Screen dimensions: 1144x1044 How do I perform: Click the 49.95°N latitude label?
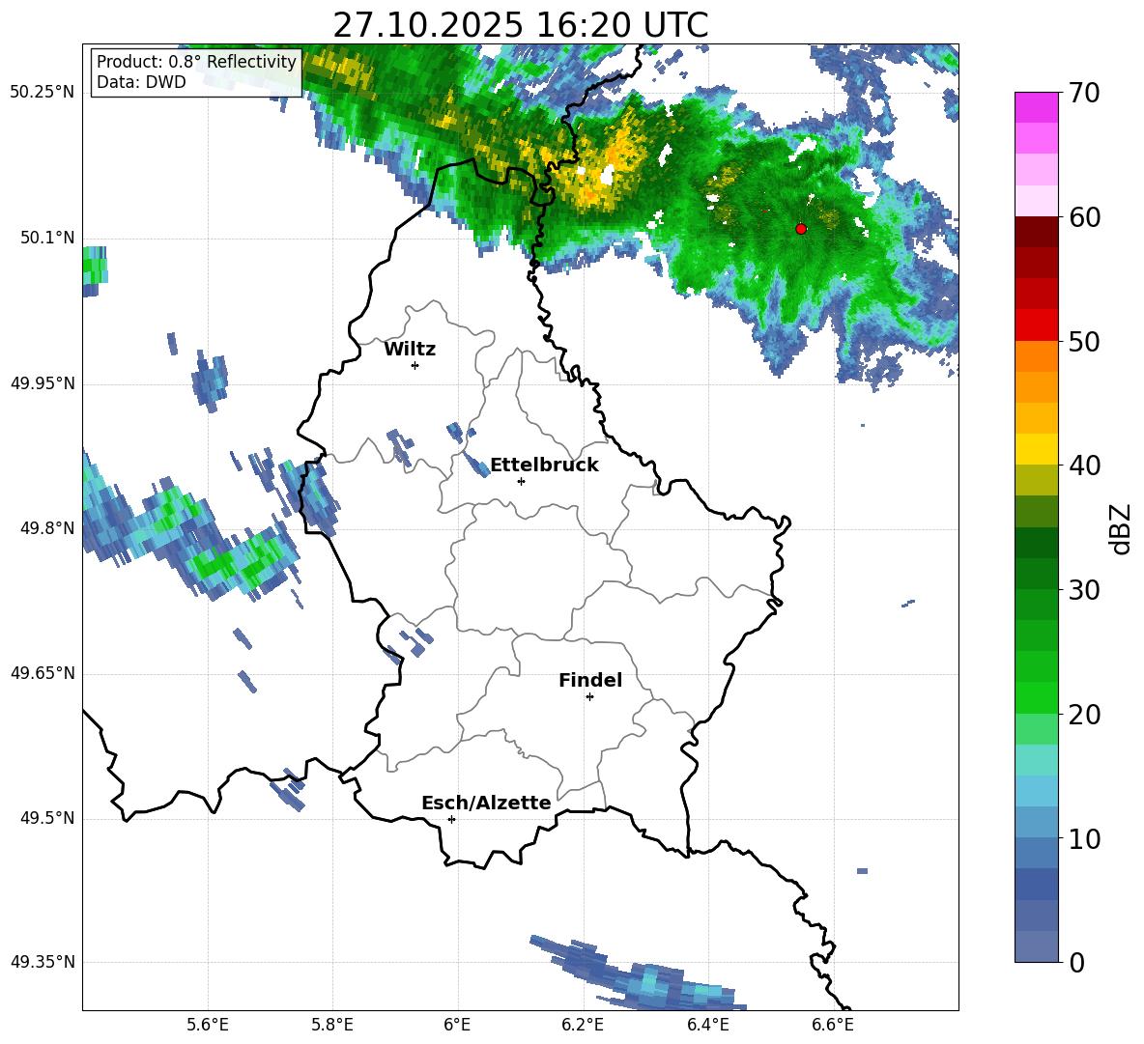(43, 383)
